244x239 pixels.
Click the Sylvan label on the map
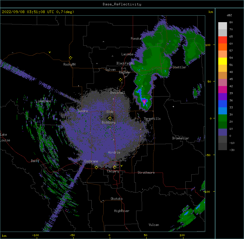[x=110, y=70]
